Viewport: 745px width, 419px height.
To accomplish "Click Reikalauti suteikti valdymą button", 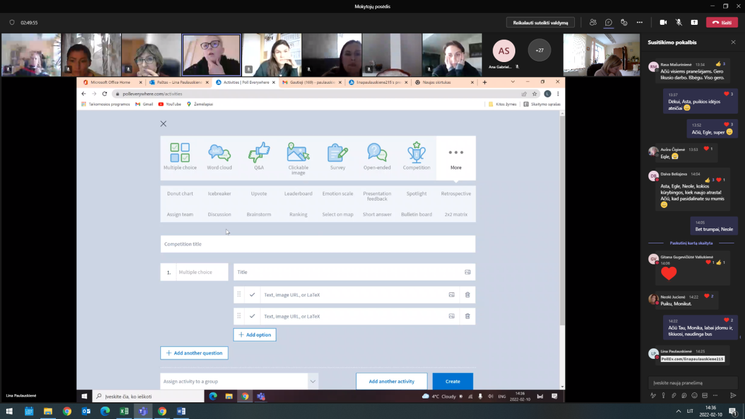I will [x=540, y=22].
